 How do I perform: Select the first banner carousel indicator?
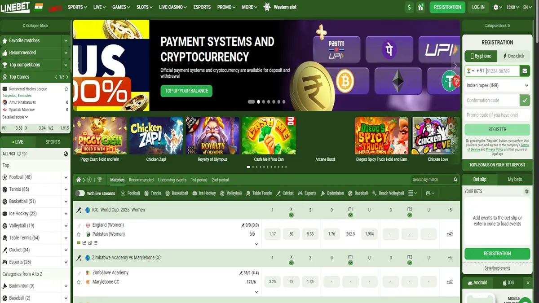coord(251,102)
